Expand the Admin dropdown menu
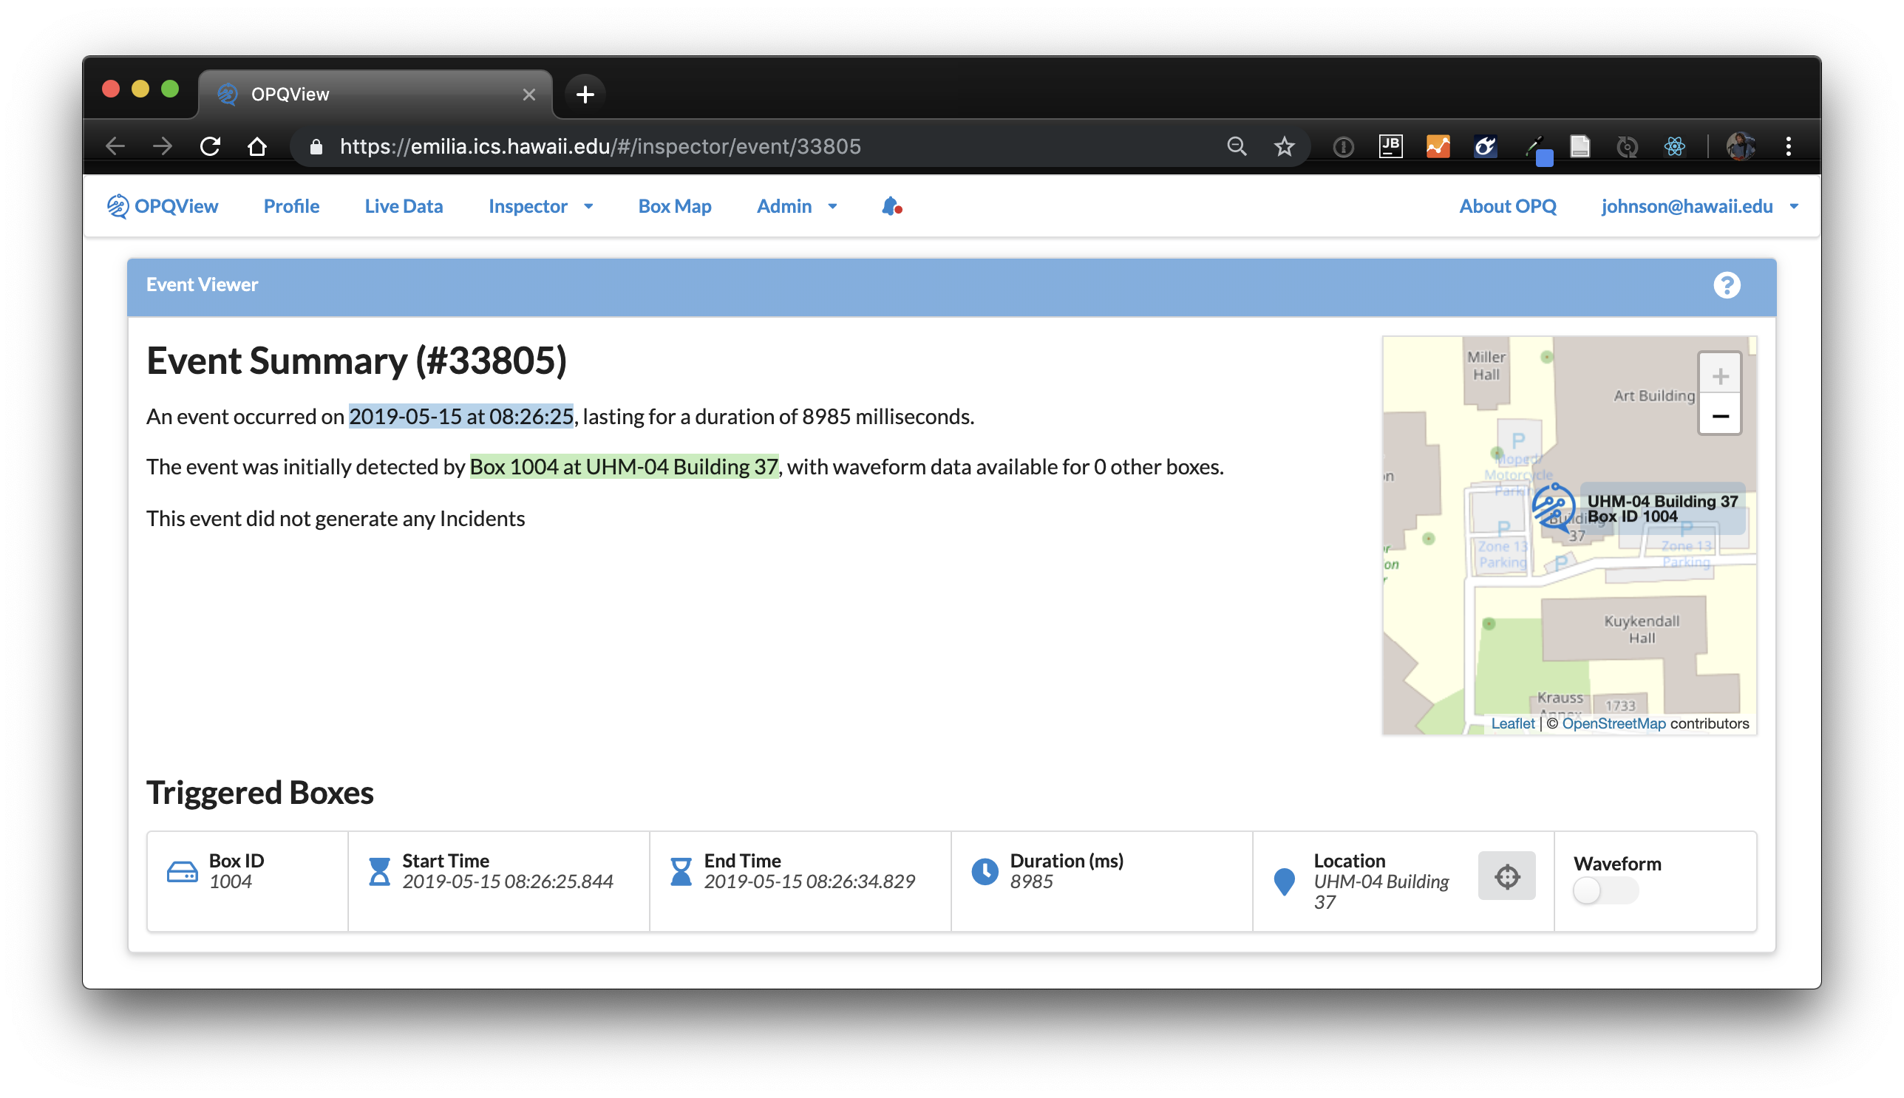Viewport: 1904px width, 1098px height. pos(797,206)
